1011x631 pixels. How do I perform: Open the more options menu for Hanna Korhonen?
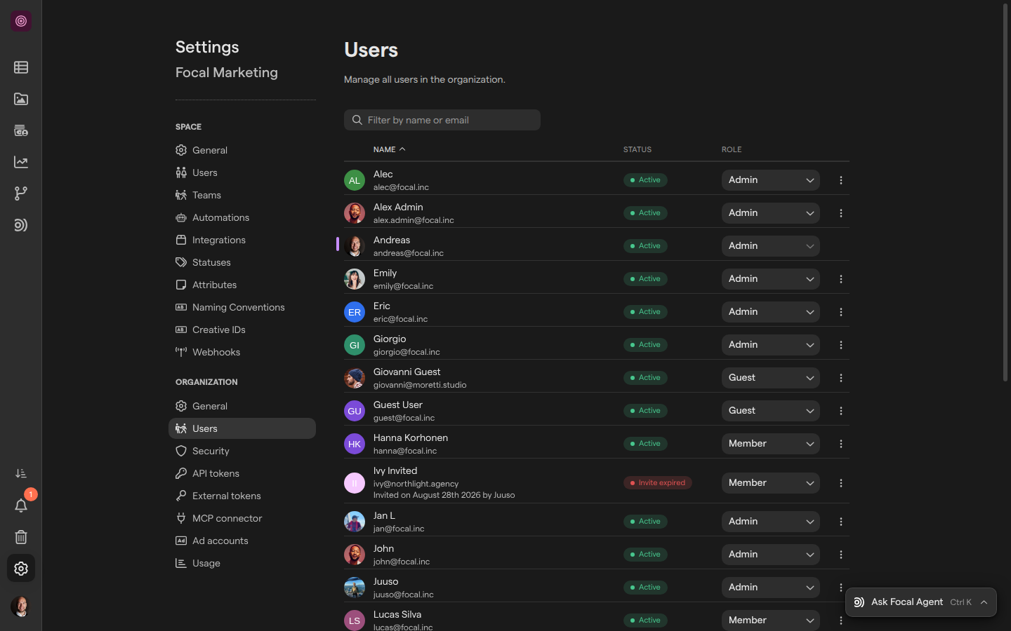pos(841,444)
